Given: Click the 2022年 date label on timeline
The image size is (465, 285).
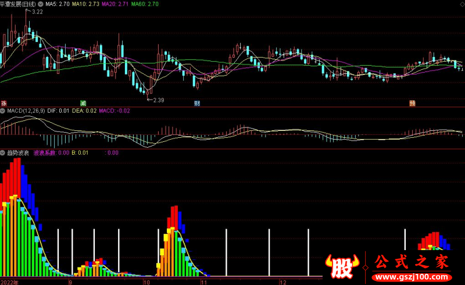Looking at the screenshot, I should point(9,282).
